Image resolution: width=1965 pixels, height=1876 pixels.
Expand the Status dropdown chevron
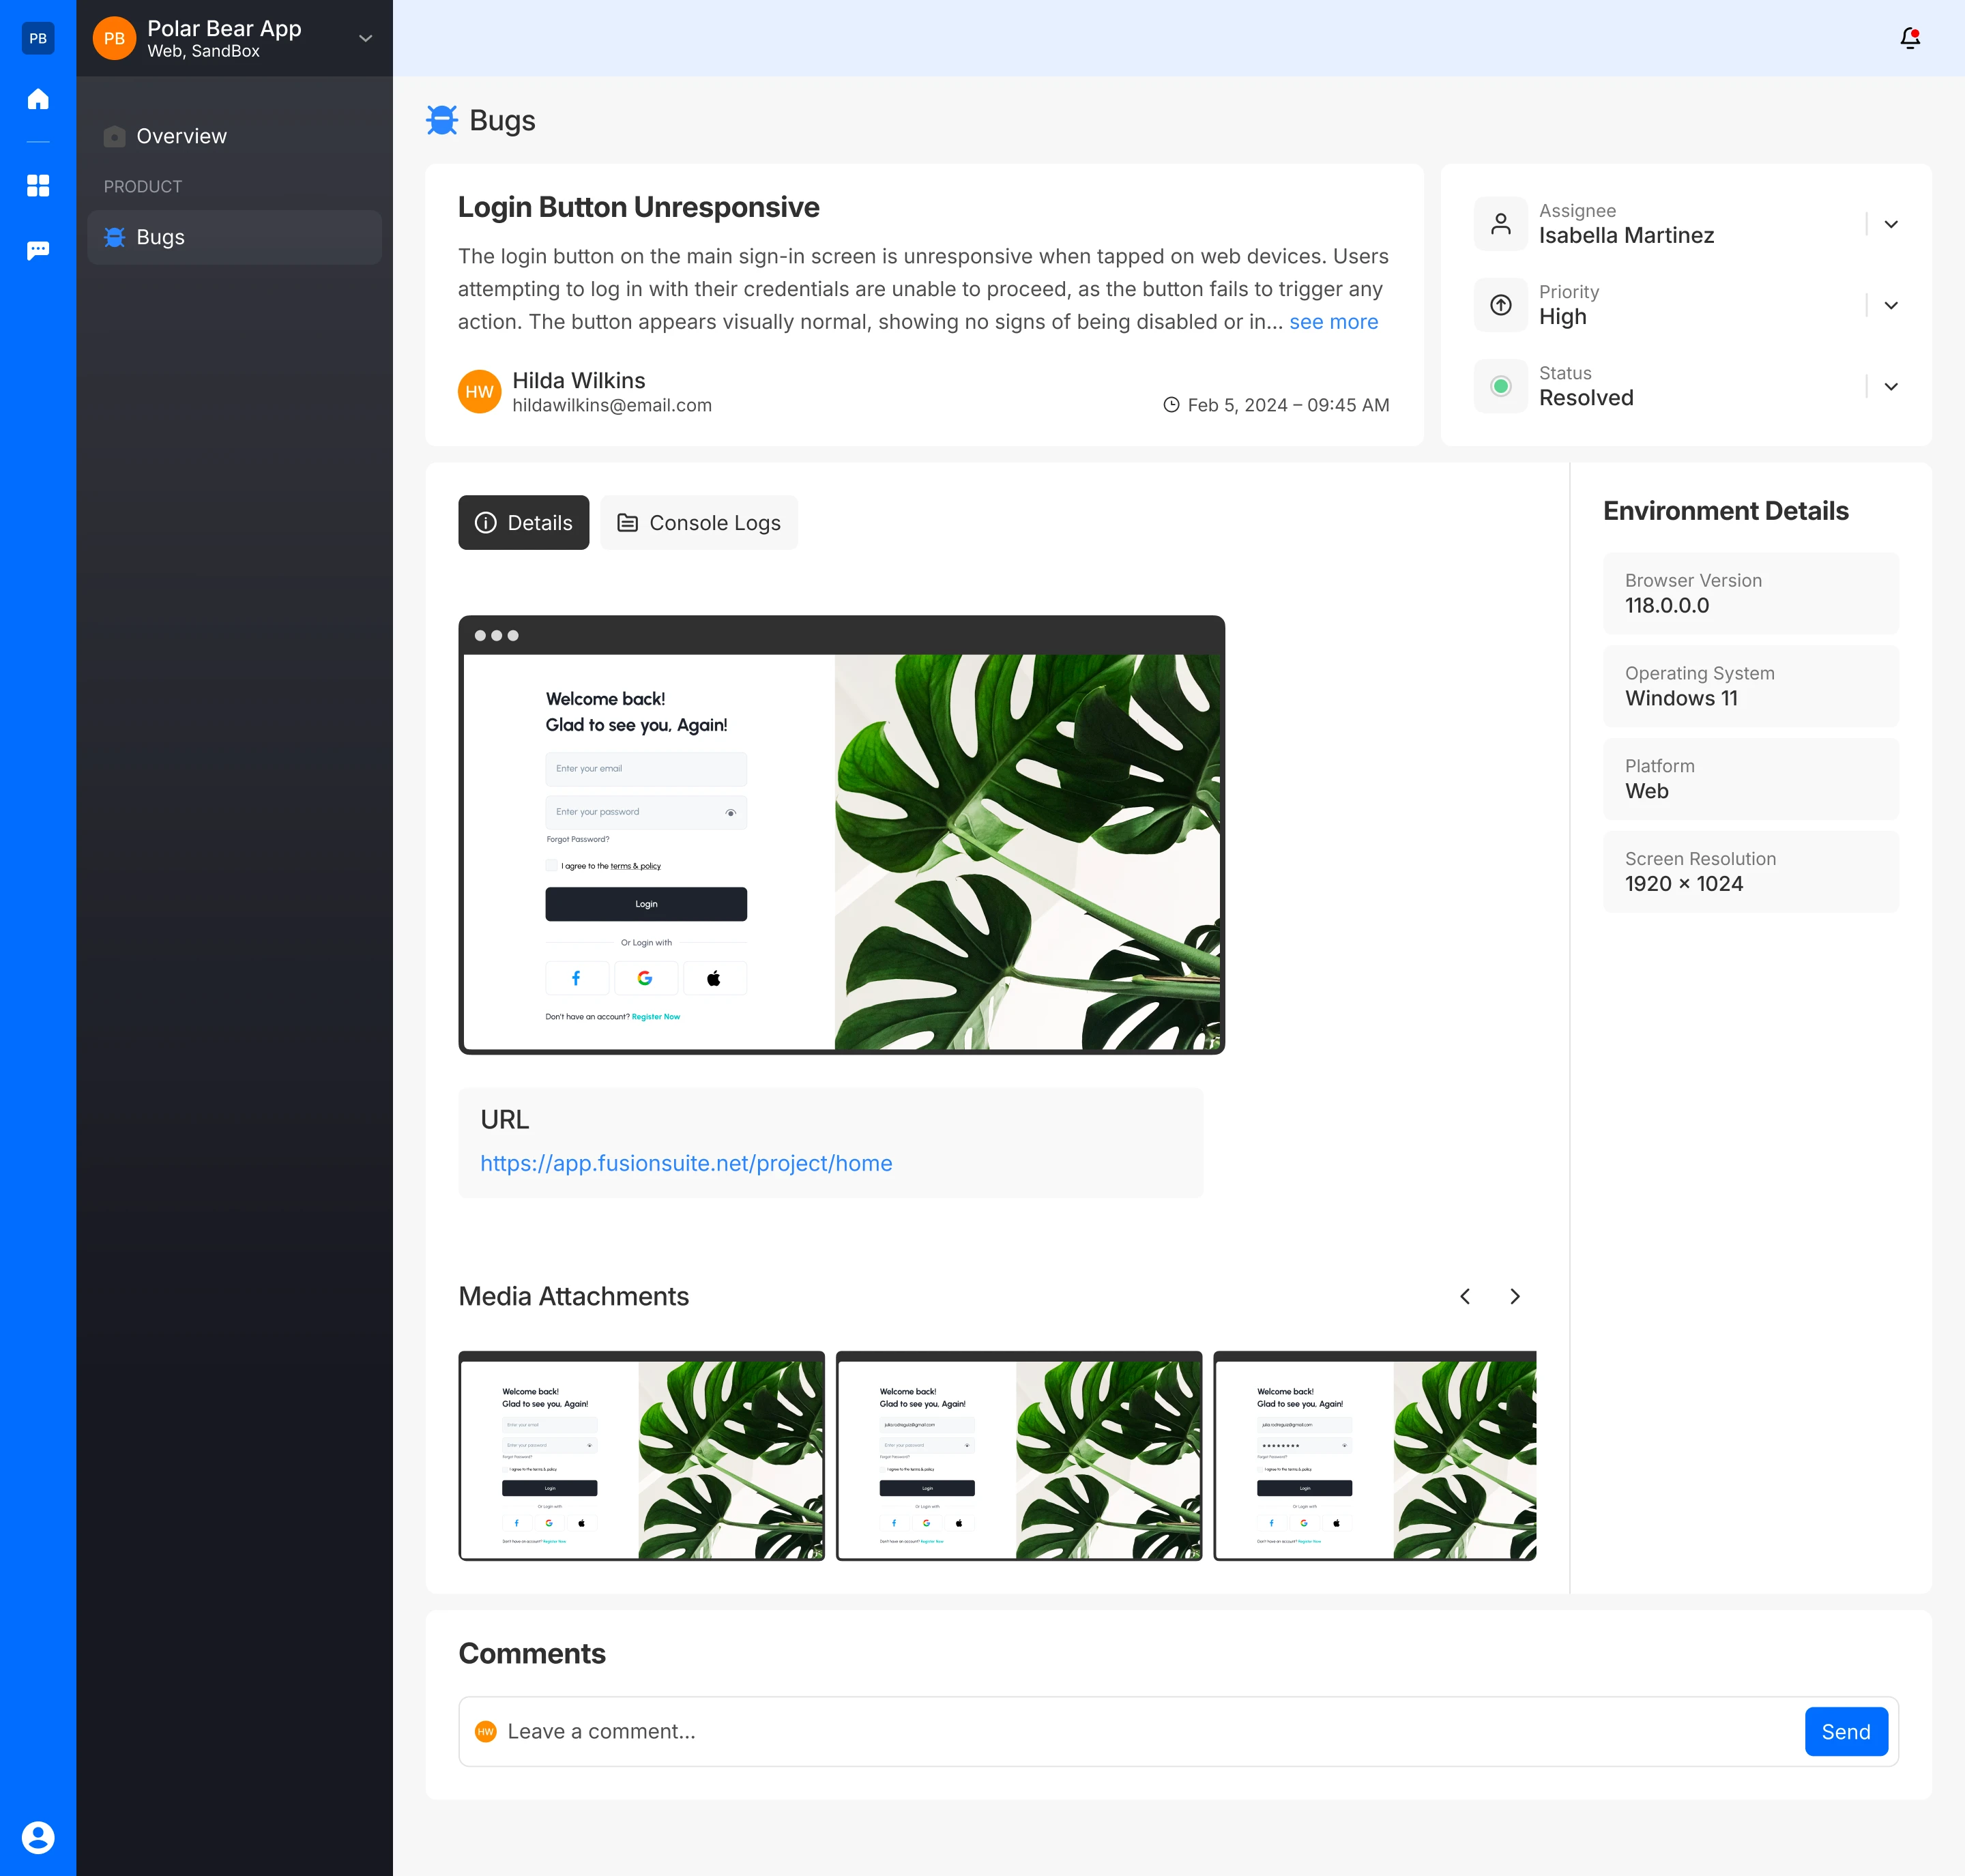tap(1891, 386)
